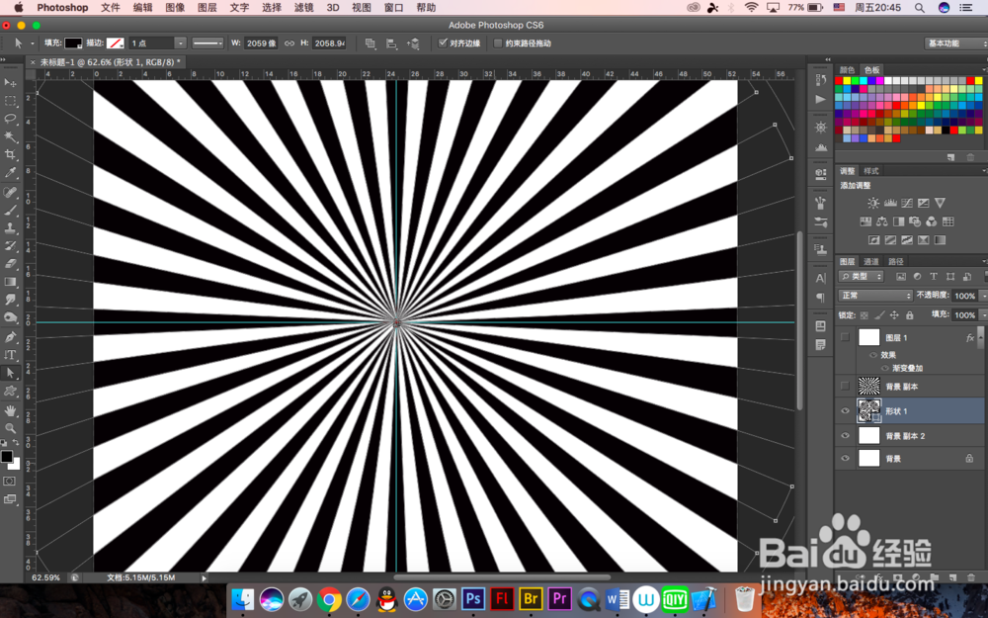Add a Brightness/Contrast adjustment
988x618 pixels.
[x=873, y=203]
